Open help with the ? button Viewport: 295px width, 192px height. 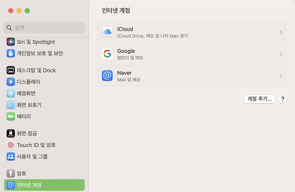(282, 99)
